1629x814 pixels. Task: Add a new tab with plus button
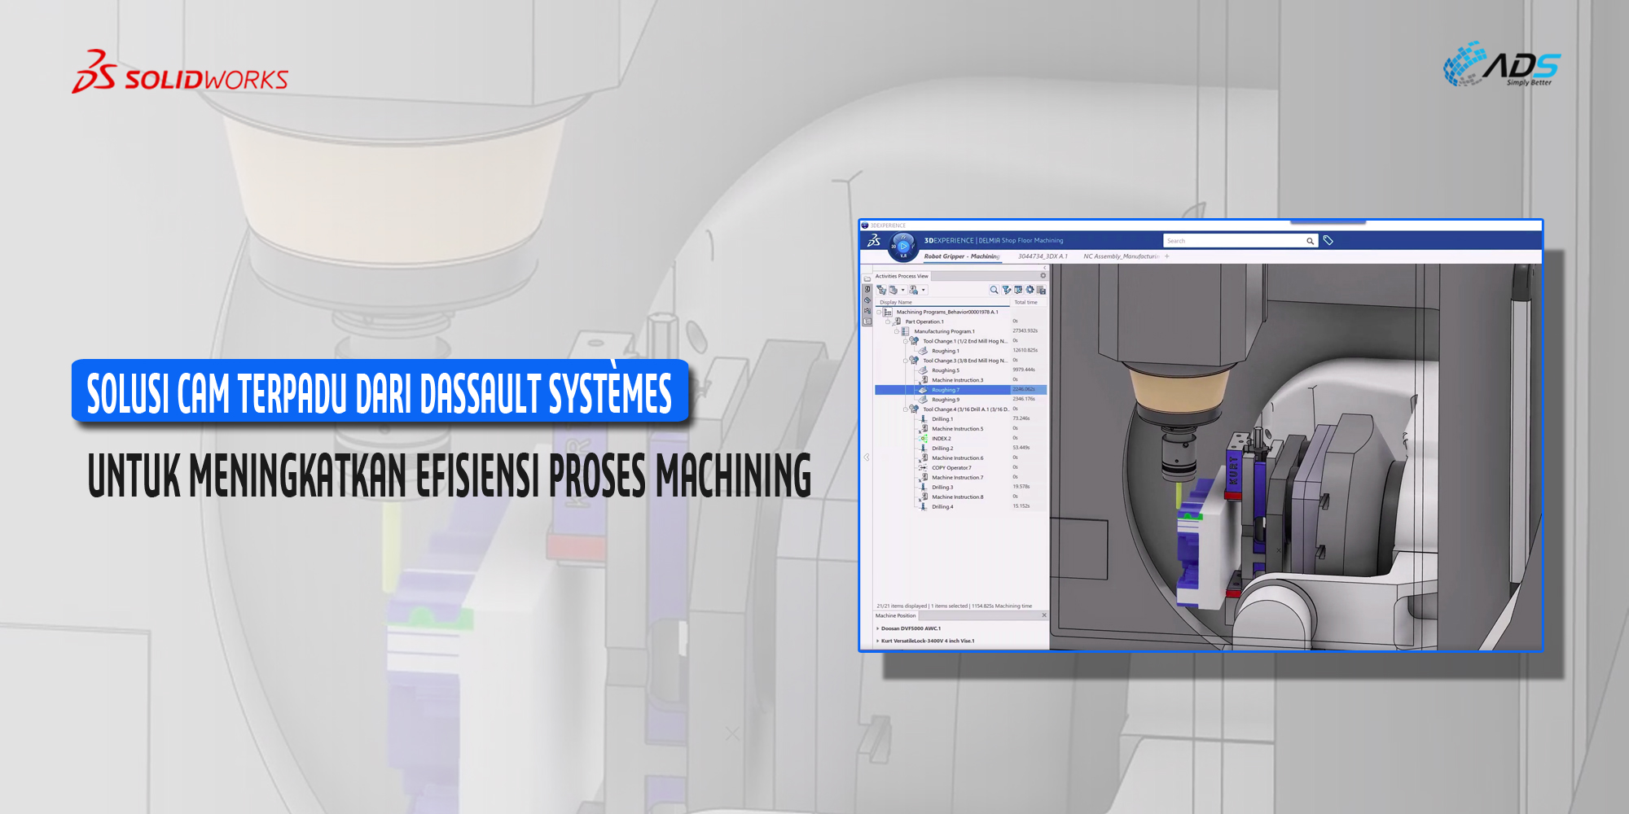coord(1167,256)
